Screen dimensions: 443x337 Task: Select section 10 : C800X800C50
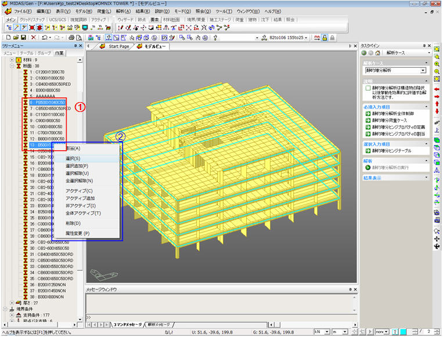coord(46,126)
